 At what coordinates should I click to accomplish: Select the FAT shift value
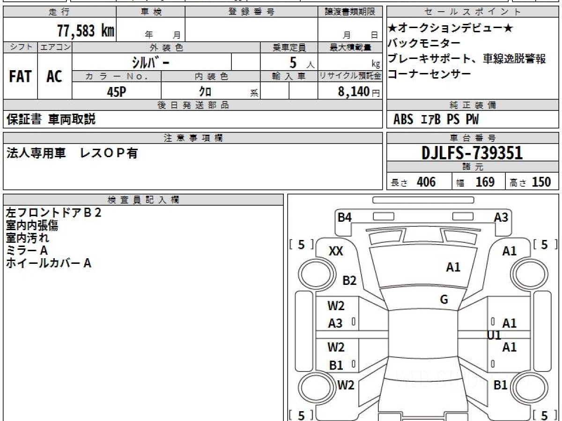(20, 77)
